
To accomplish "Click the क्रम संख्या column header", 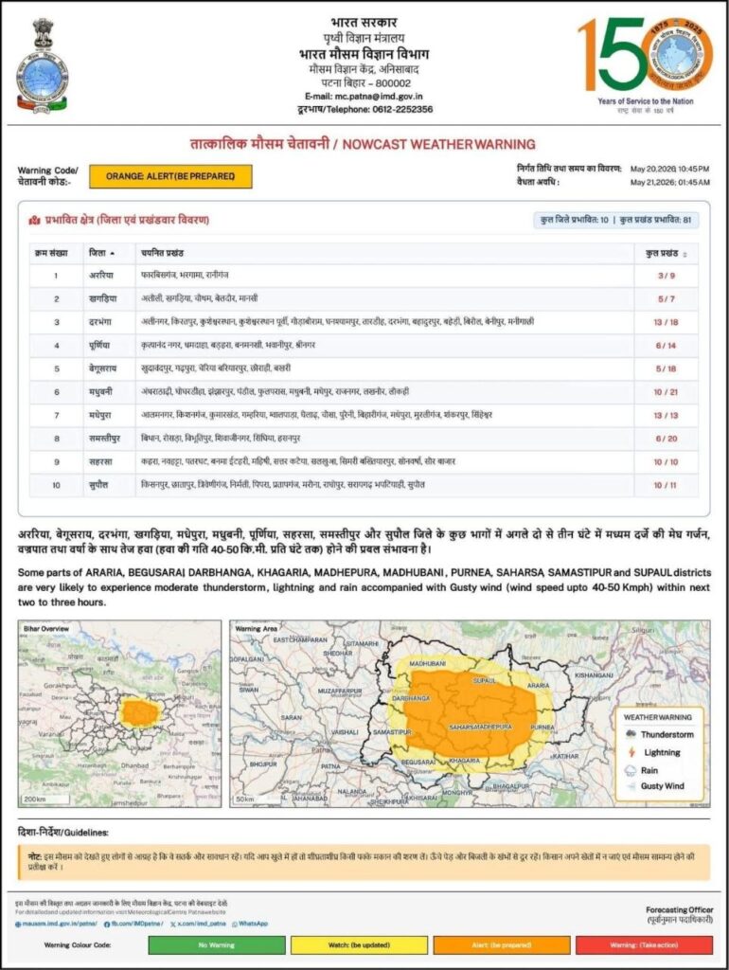I will 52,253.
